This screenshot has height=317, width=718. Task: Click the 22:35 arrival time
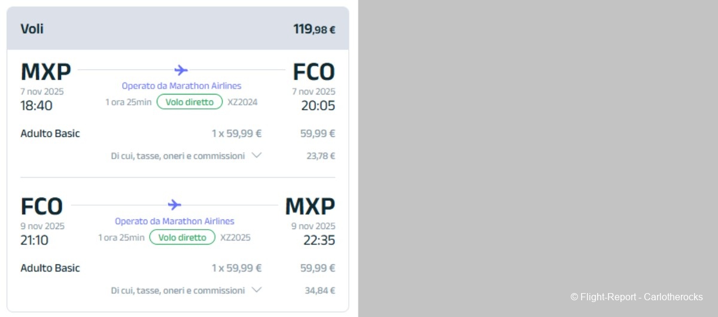[x=319, y=240]
